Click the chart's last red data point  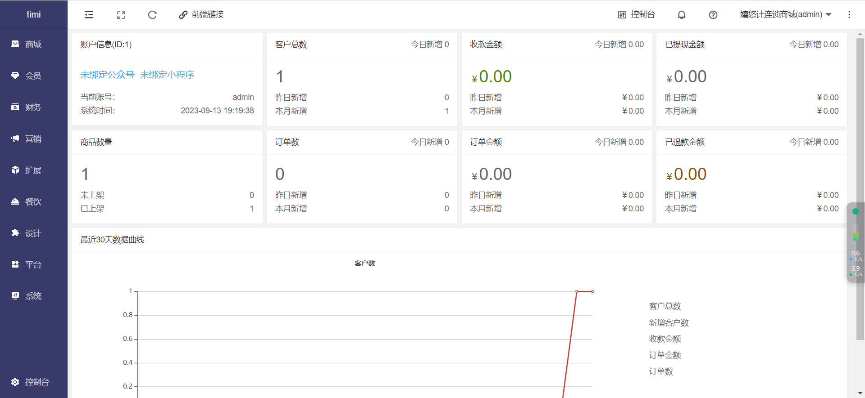[x=592, y=291]
